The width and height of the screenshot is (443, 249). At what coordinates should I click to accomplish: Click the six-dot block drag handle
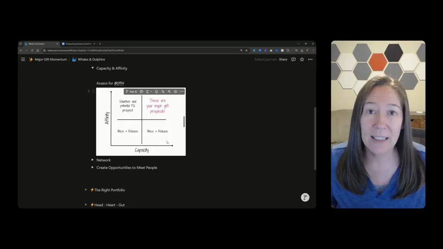point(93,91)
